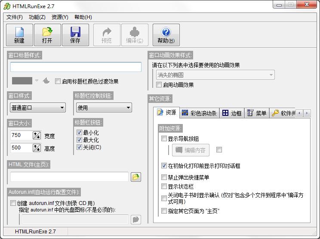Open the animation effect 消失的椭圆 dropdown
Image resolution: width=320 pixels, height=239 pixels.
pyautogui.click(x=215, y=75)
